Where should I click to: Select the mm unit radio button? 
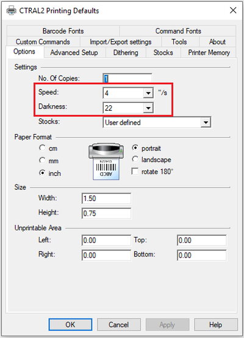click(42, 160)
